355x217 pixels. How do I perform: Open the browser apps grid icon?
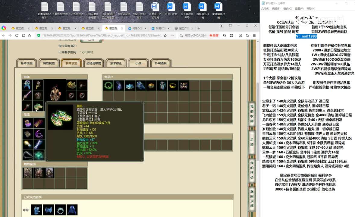point(231,35)
